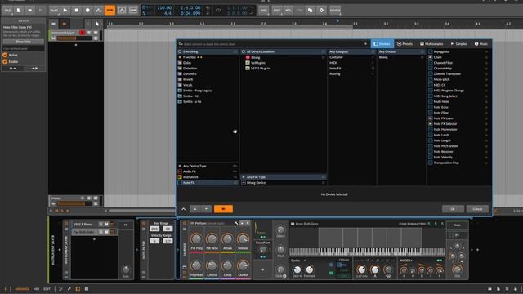Click the settings gear icon in toolbar

click(321, 11)
